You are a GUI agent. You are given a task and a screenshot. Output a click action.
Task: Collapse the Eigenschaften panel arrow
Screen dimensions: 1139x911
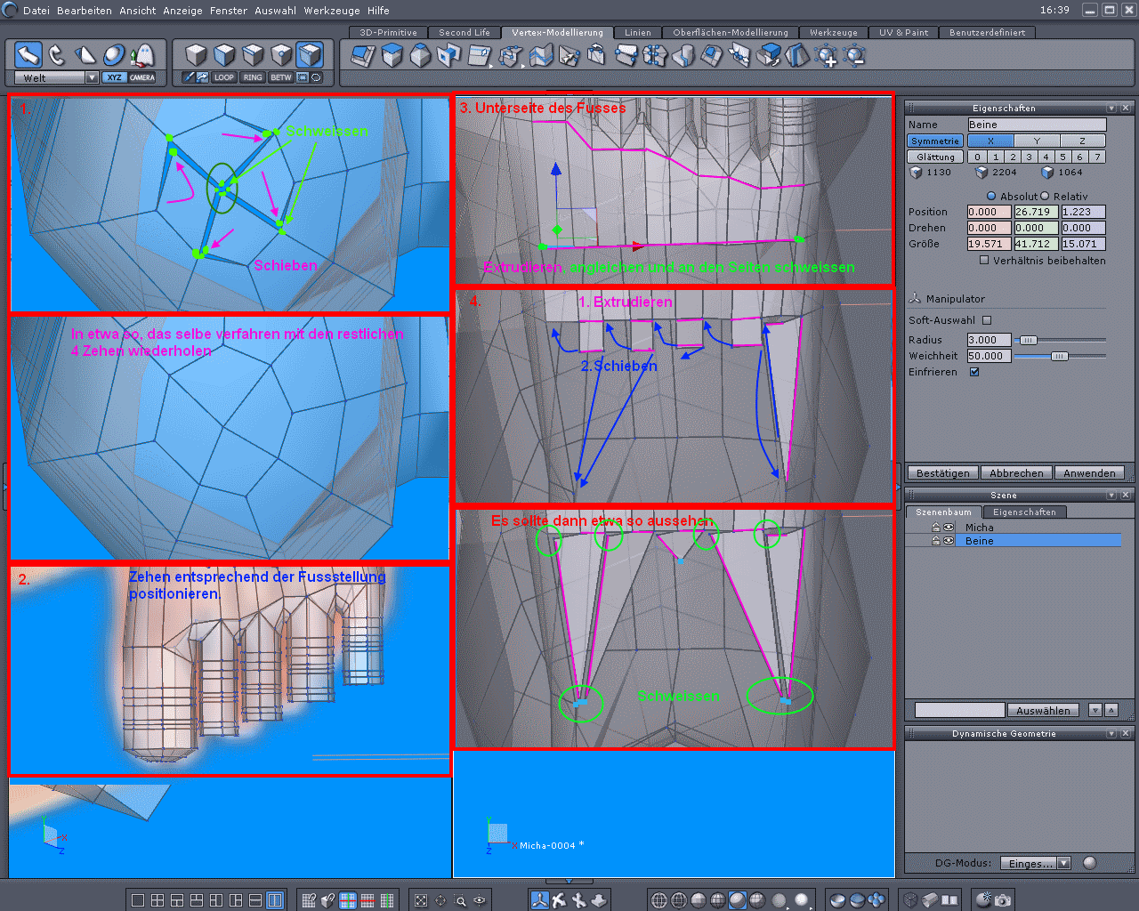(1111, 109)
